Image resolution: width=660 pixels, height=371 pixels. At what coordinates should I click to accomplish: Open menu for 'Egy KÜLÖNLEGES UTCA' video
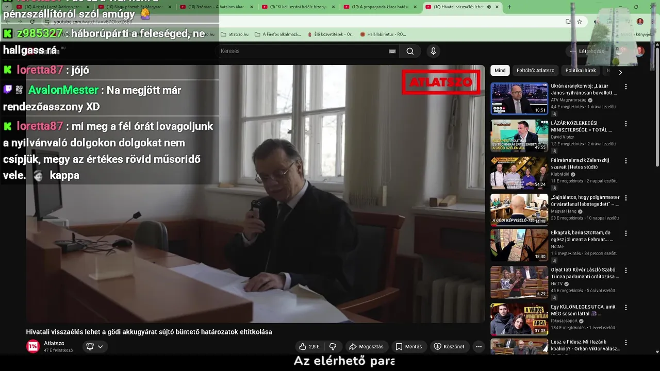[626, 308]
